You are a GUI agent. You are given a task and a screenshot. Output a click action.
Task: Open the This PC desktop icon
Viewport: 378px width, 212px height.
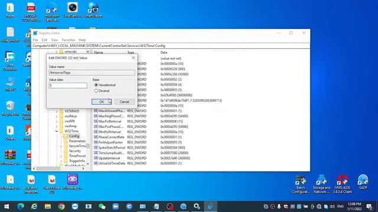point(11,84)
